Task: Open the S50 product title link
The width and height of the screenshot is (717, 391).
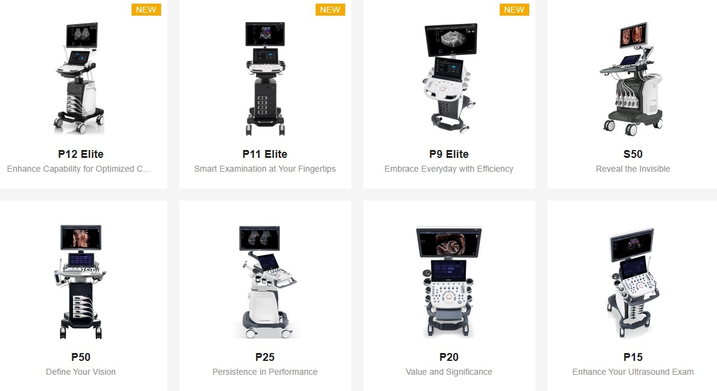Action: (x=633, y=154)
